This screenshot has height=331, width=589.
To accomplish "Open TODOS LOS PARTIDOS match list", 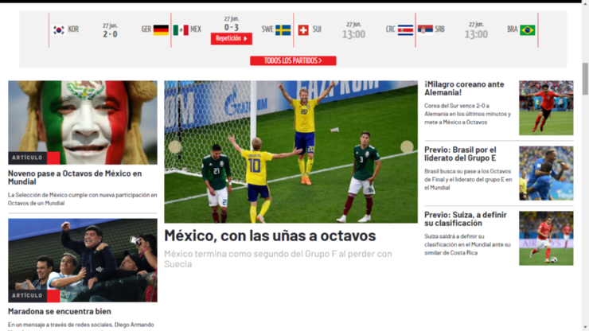I will tap(293, 60).
